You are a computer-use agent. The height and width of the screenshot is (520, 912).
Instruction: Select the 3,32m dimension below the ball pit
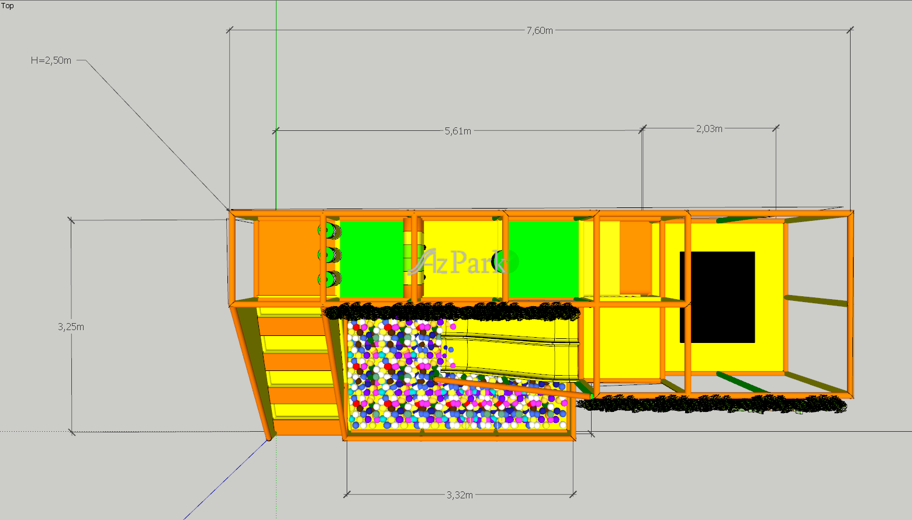[x=460, y=495]
